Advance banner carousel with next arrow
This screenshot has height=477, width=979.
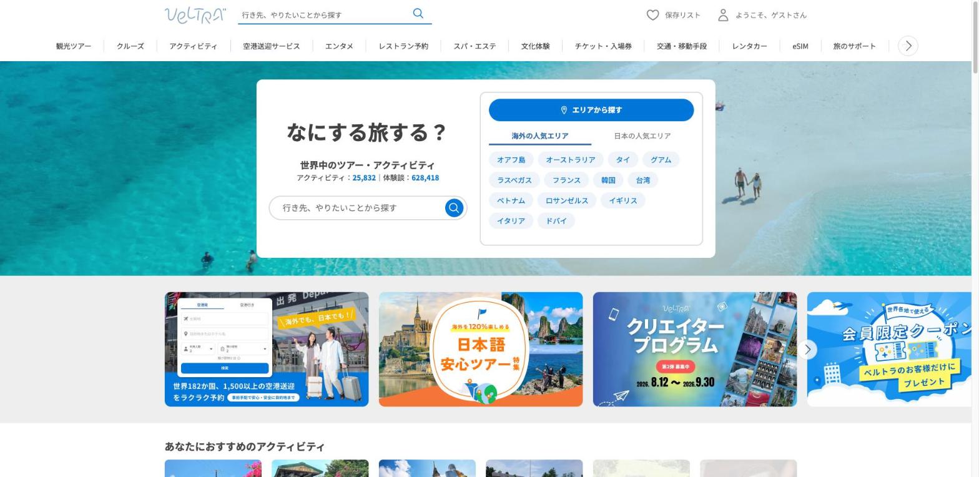pyautogui.click(x=807, y=350)
